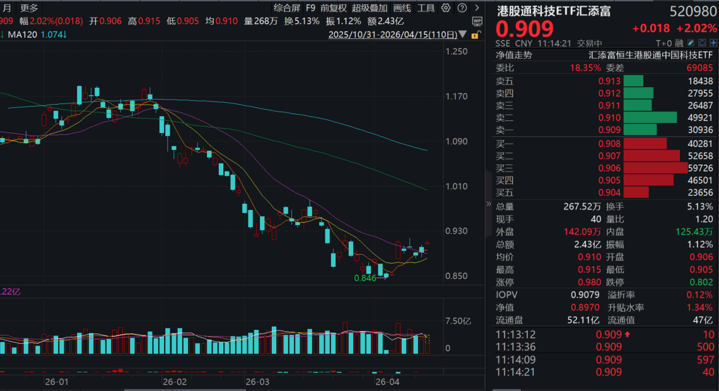This screenshot has height=391, width=719.
Task: Select the pencil annotation icon beside T+0
Action: point(691,42)
